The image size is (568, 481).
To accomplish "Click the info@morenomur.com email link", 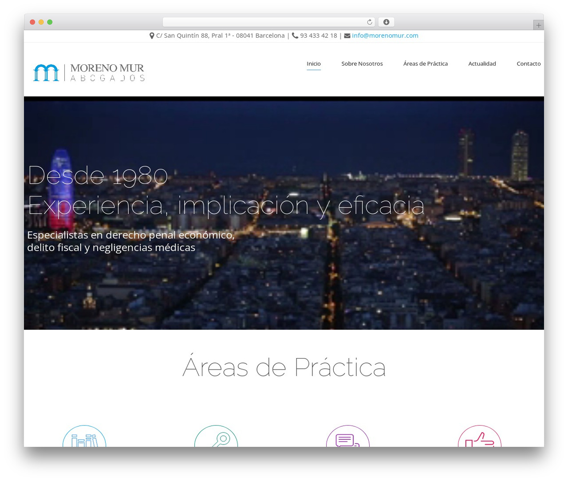I will point(385,35).
